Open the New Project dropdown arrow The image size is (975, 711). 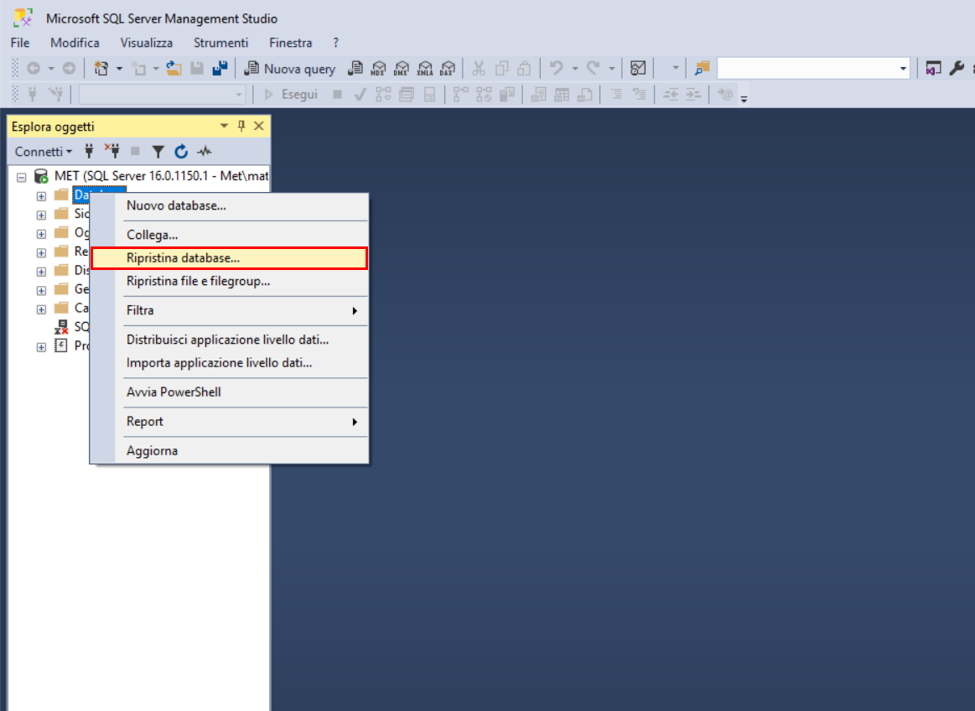click(x=119, y=69)
